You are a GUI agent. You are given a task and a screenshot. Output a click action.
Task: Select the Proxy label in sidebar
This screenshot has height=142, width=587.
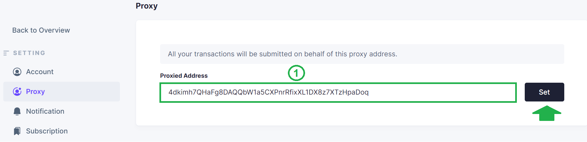(x=35, y=92)
